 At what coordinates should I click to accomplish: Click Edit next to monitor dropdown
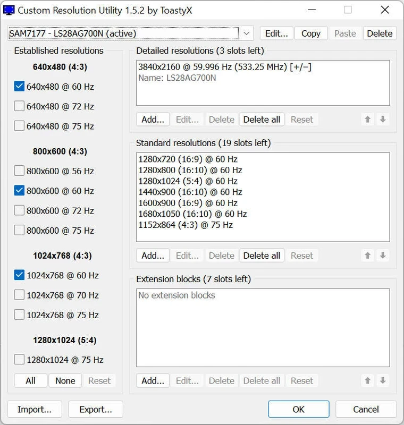point(276,33)
